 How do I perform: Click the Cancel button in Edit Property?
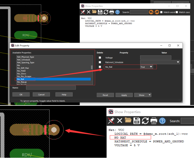(41, 95)
